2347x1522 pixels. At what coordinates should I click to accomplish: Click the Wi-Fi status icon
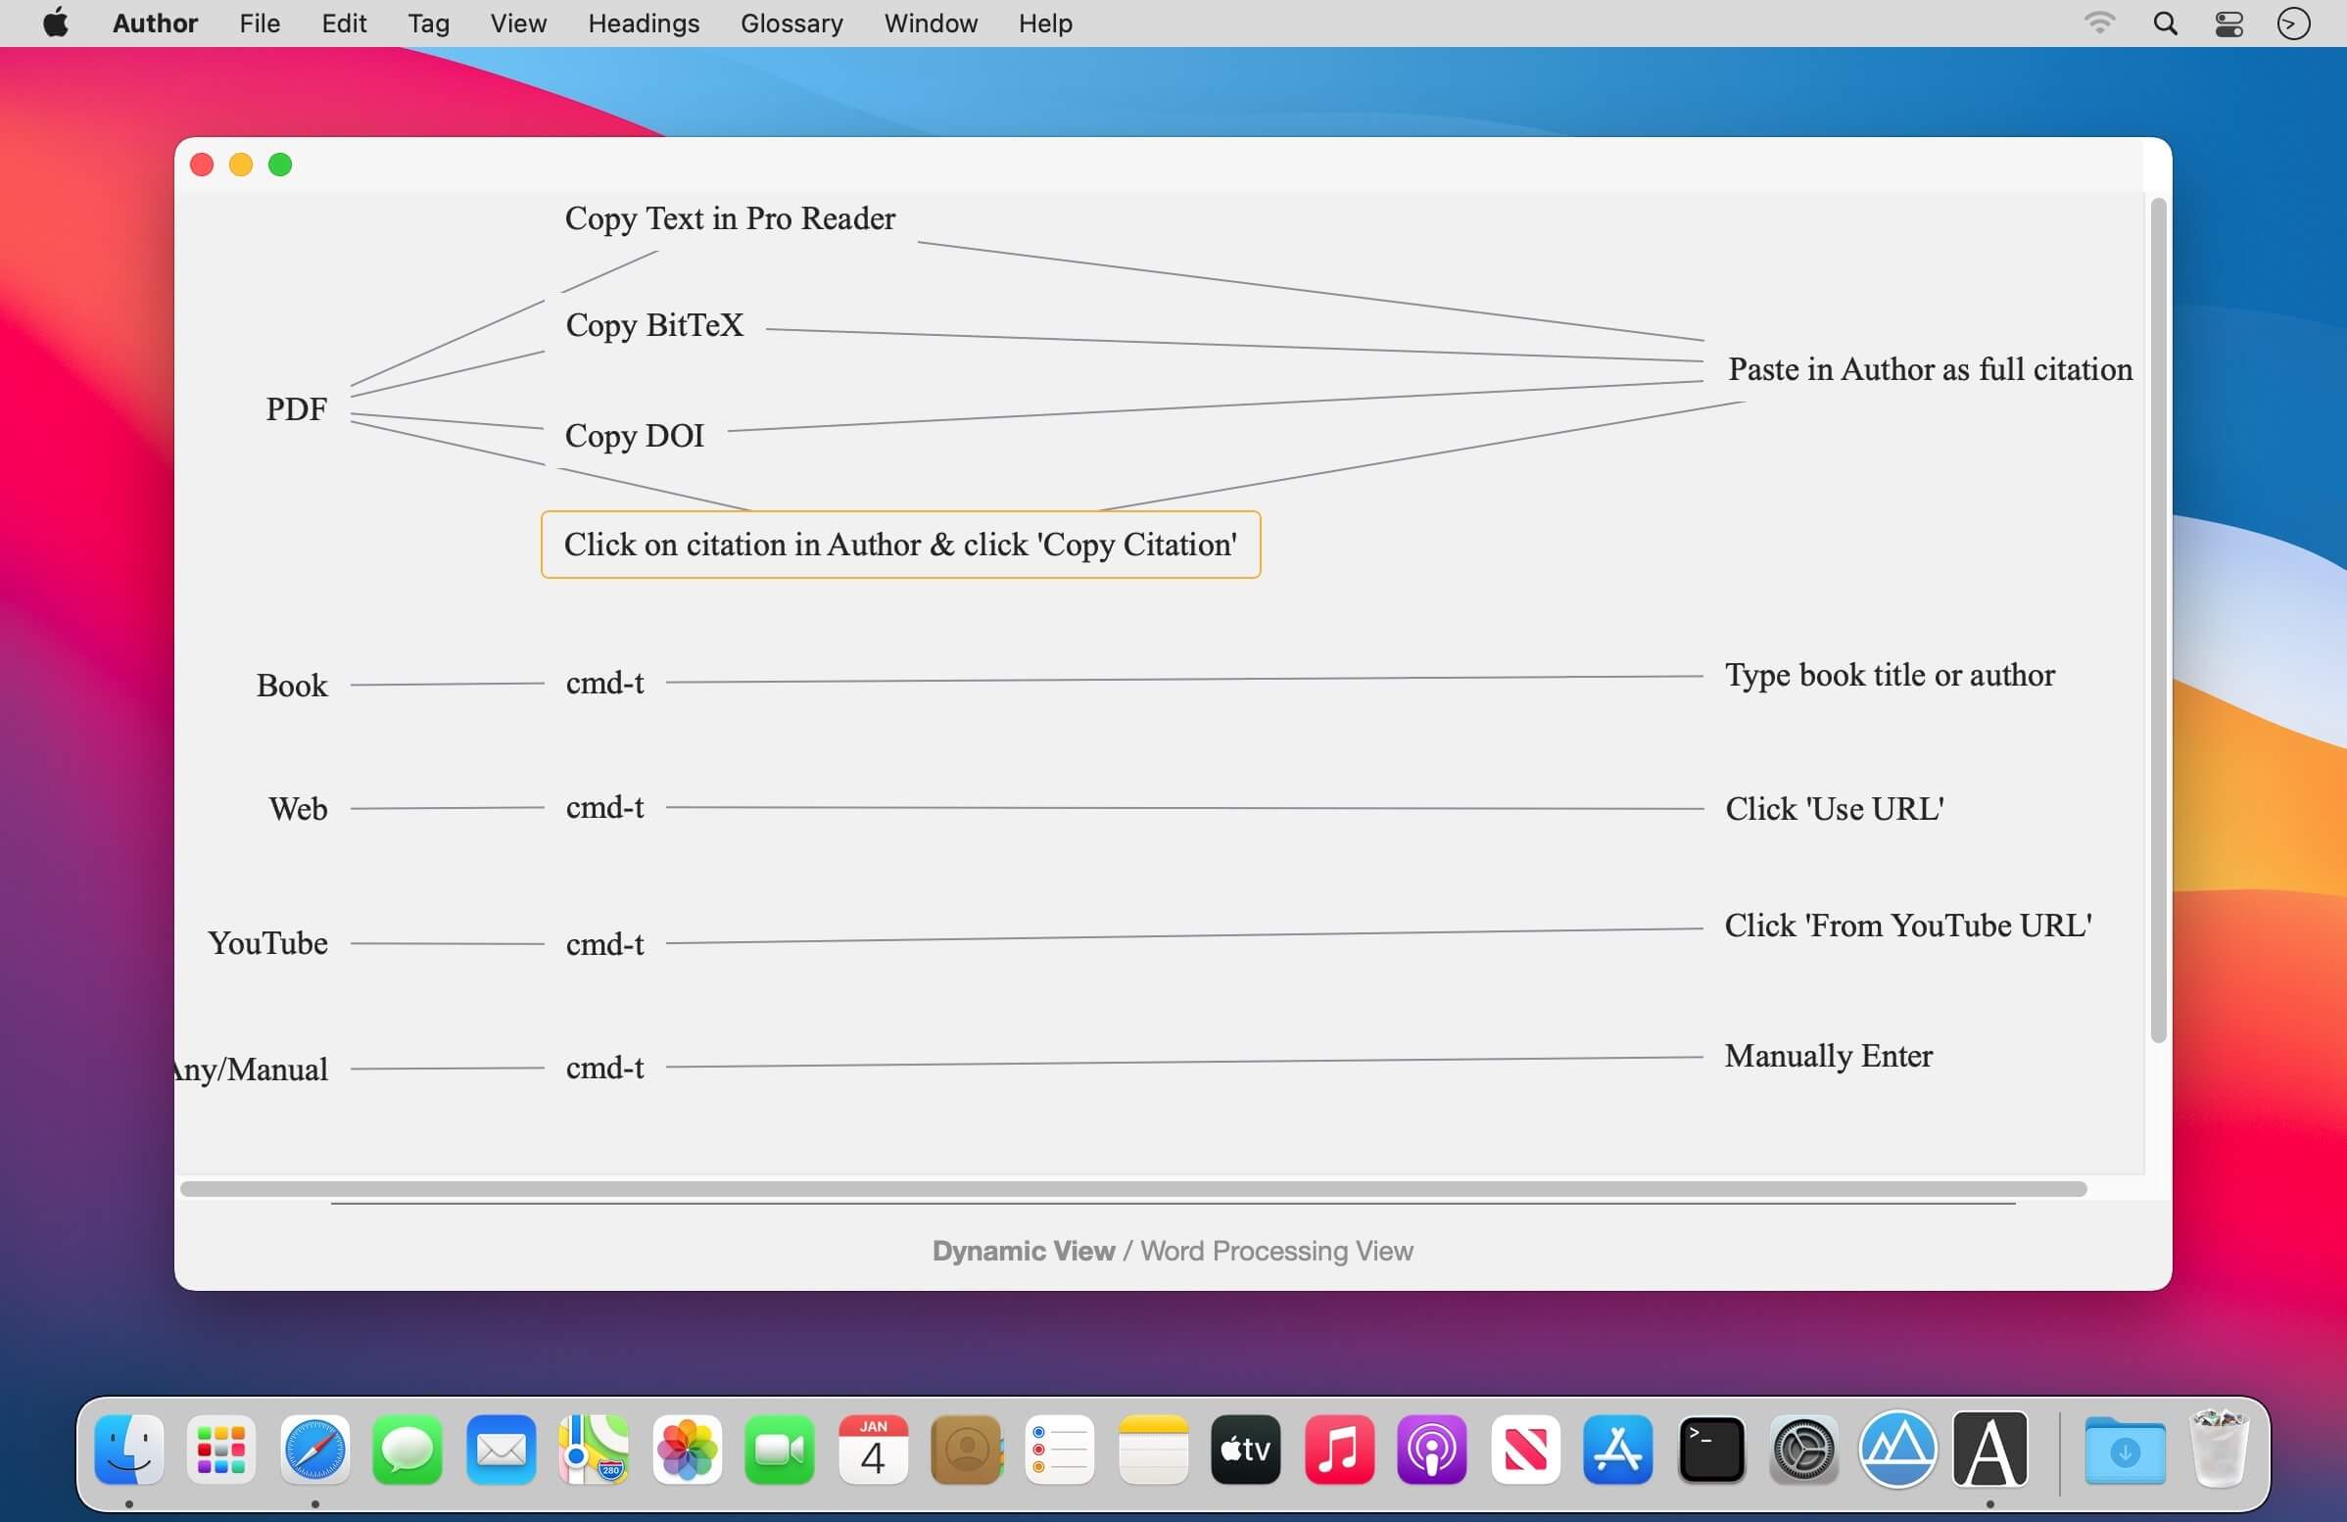click(x=2099, y=24)
